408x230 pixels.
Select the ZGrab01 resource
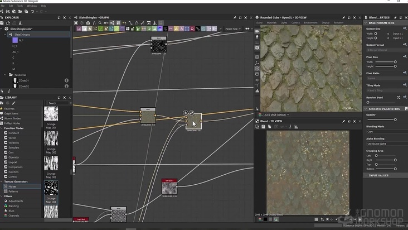click(23, 80)
